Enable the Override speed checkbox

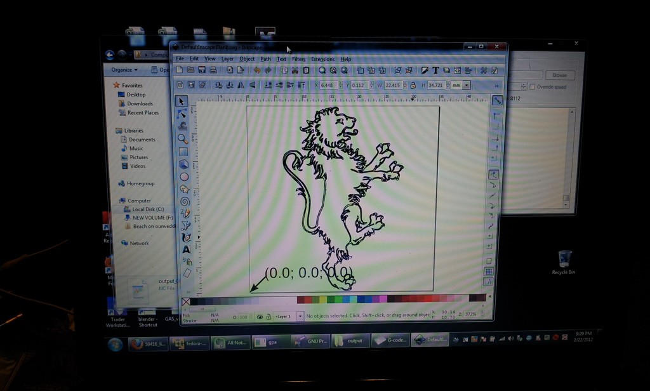click(x=533, y=87)
